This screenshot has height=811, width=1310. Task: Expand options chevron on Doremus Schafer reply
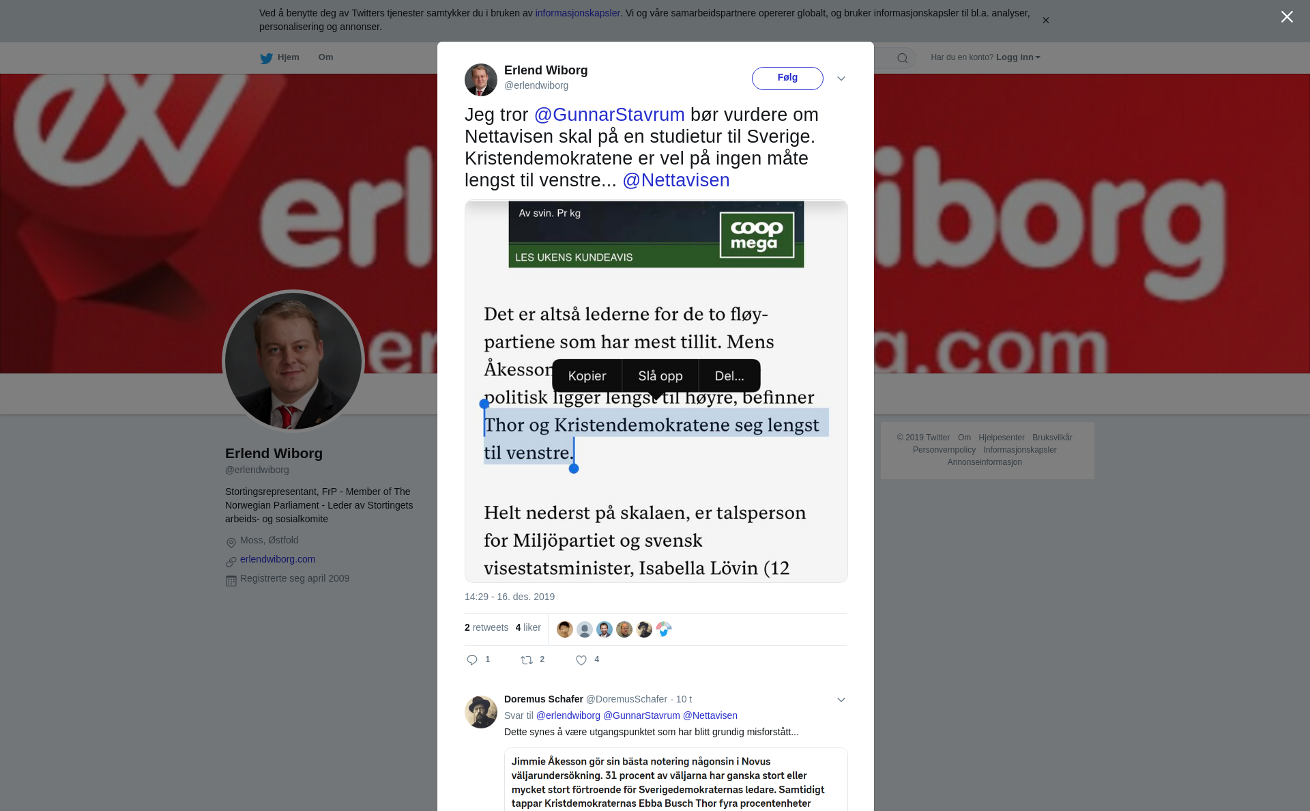[x=841, y=700]
